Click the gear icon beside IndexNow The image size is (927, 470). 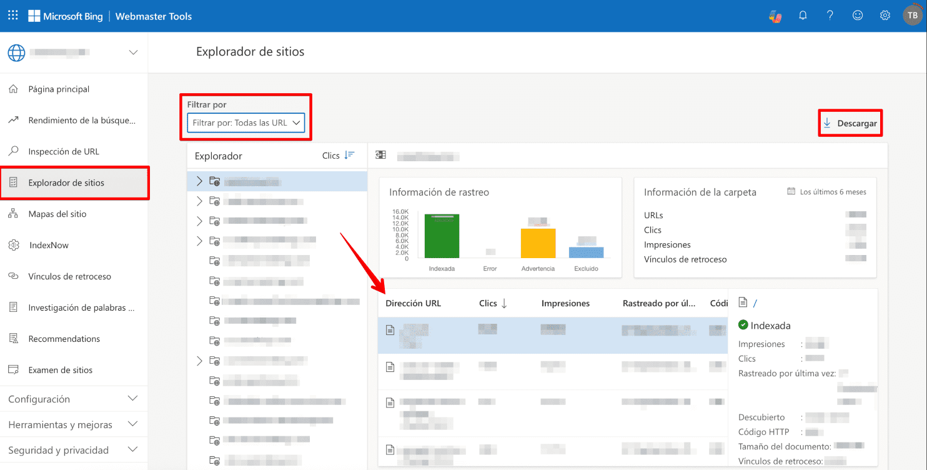click(x=13, y=245)
